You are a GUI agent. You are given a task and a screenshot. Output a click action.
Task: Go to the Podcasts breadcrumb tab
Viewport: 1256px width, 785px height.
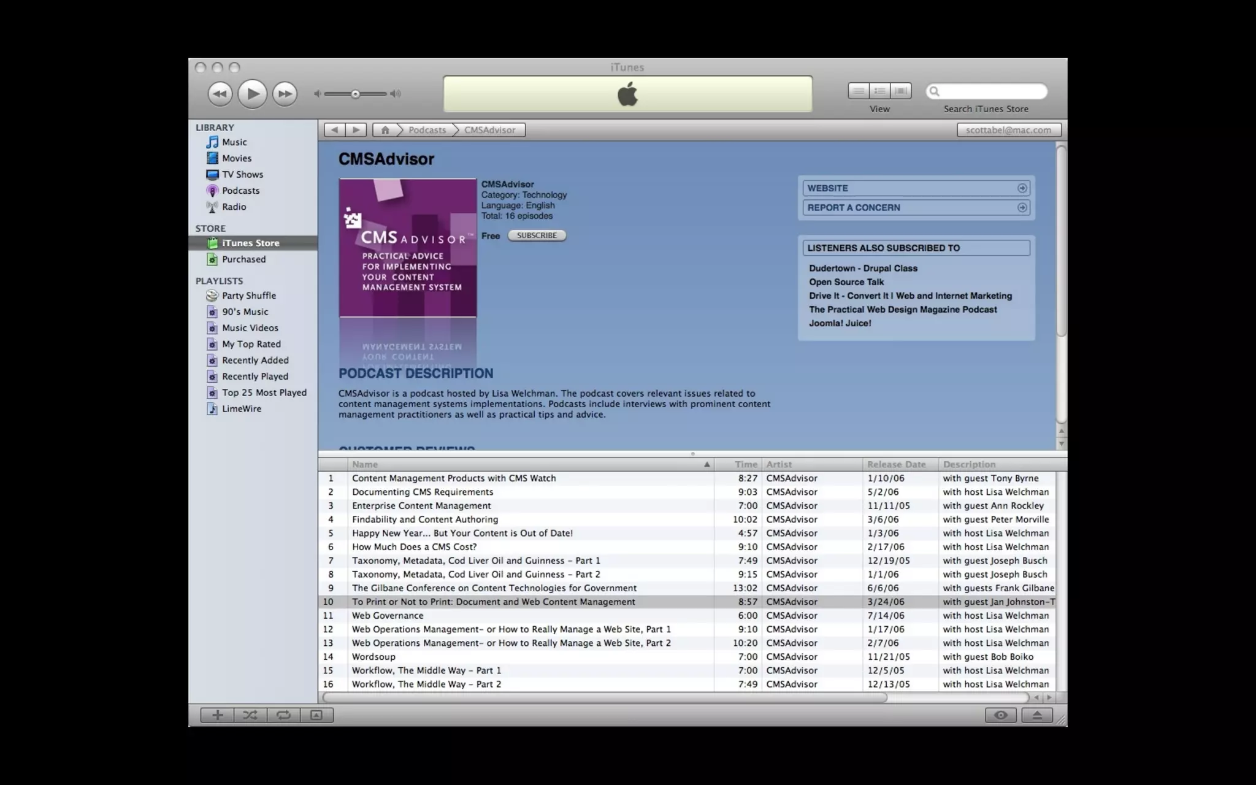(x=427, y=130)
